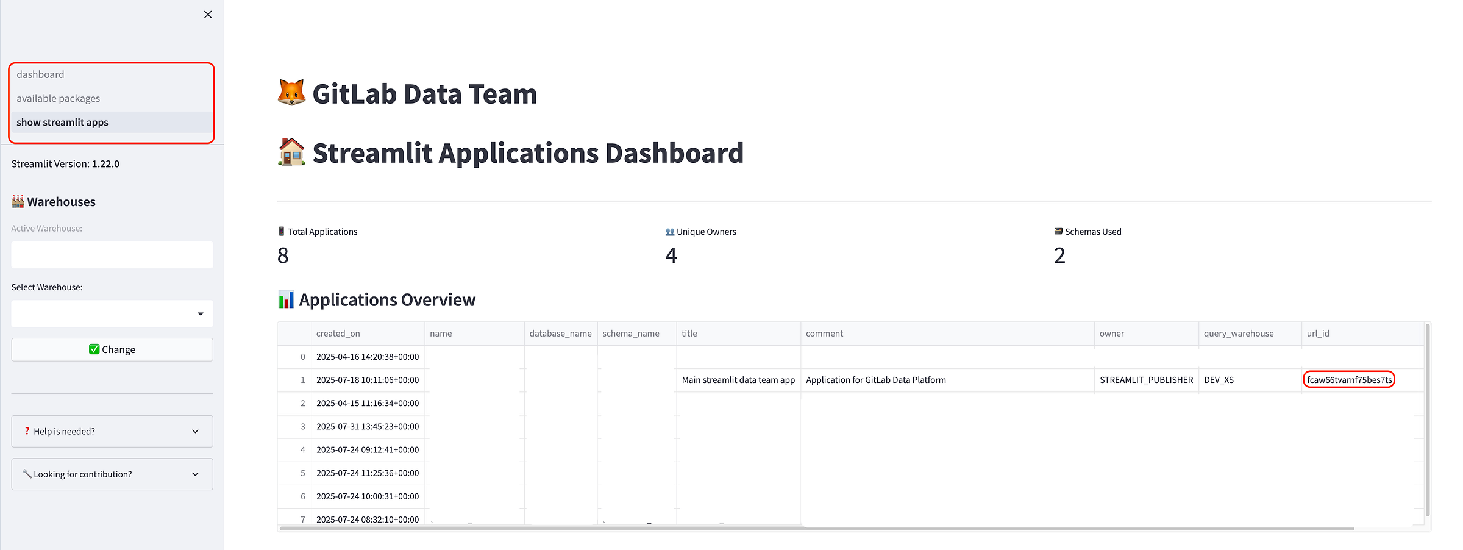The height and width of the screenshot is (550, 1463).
Task: Select show streamlit apps page
Action: (x=112, y=122)
